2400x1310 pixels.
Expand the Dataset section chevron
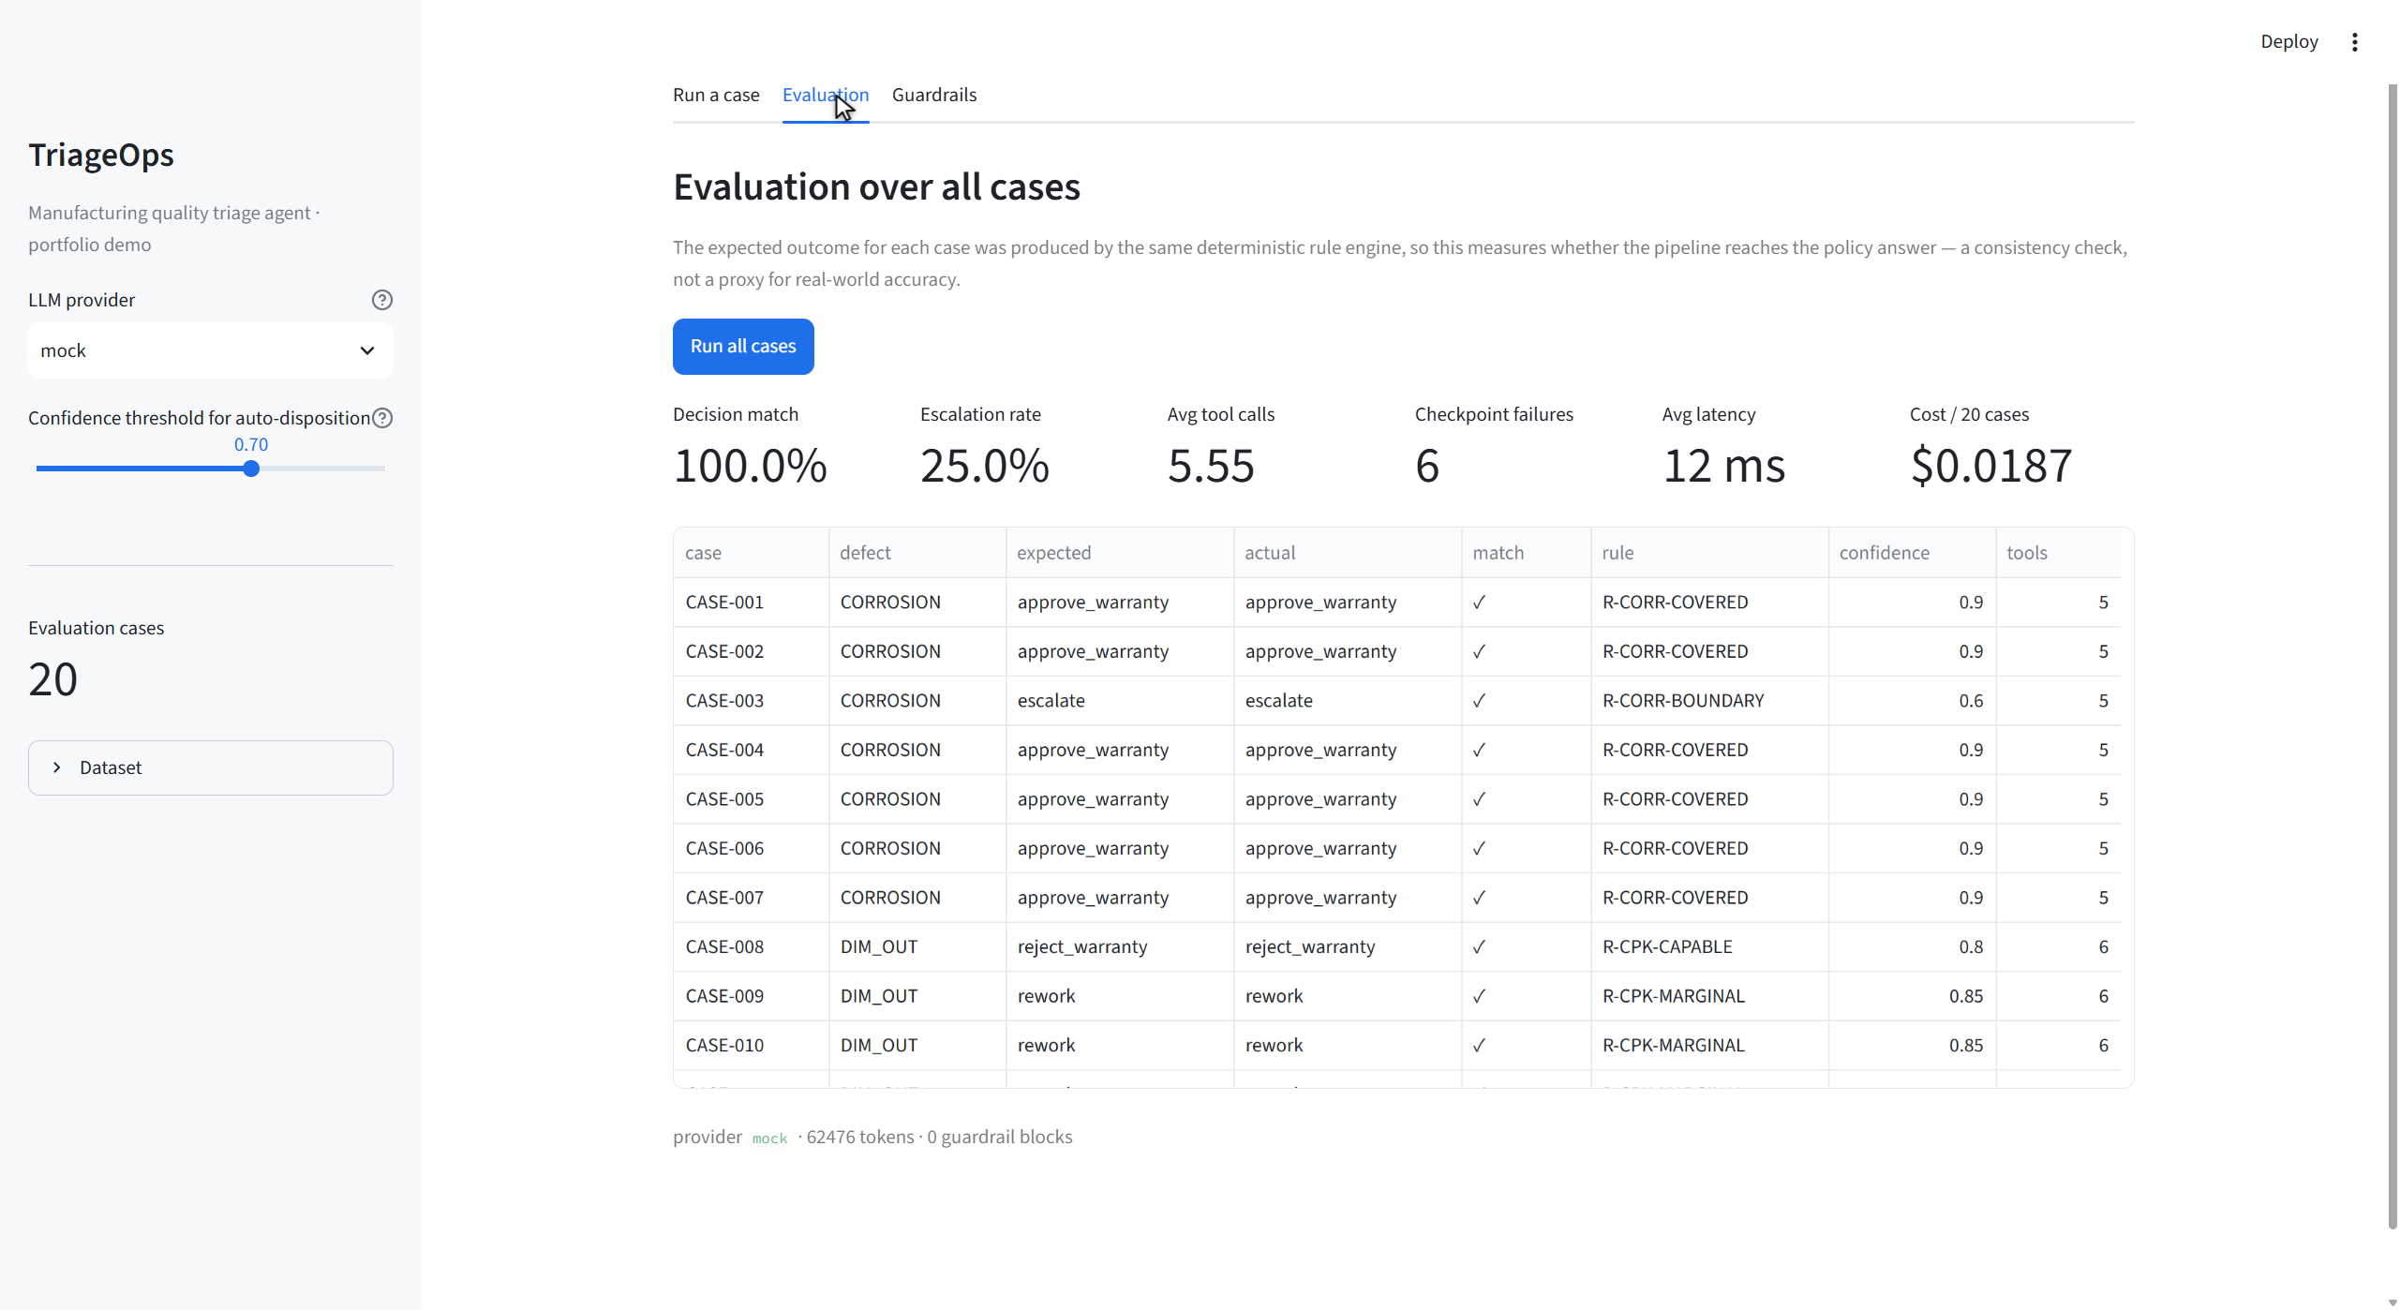coord(57,767)
